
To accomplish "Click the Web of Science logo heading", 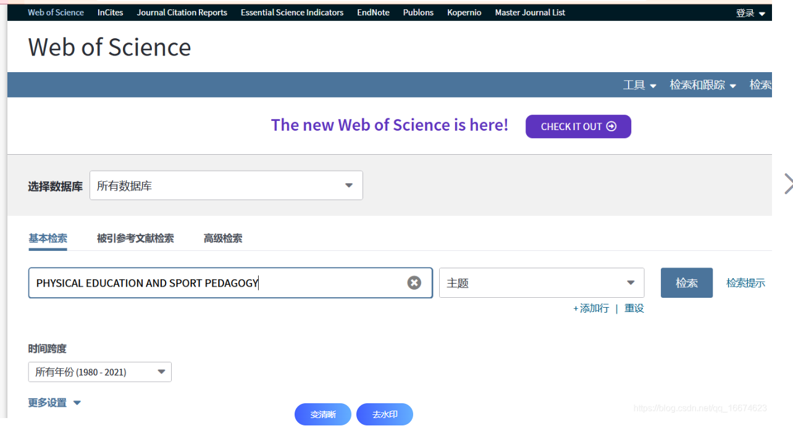I will (x=109, y=47).
